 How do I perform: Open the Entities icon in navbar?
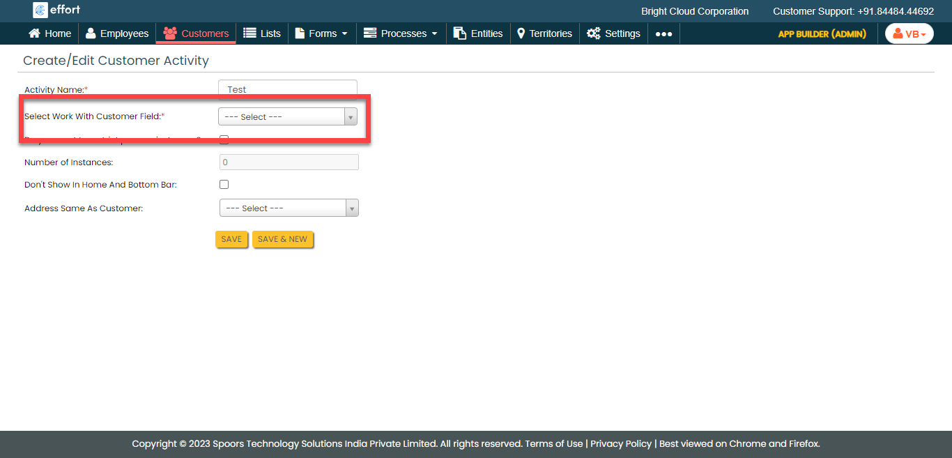coord(460,33)
